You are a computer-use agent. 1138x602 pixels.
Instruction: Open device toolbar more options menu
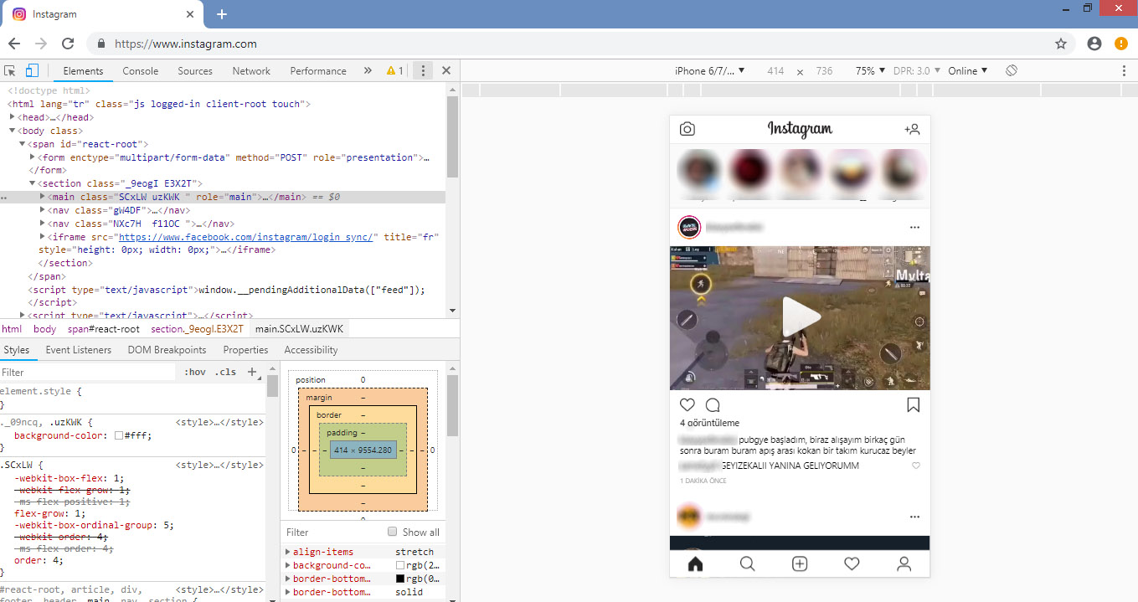pos(1123,71)
